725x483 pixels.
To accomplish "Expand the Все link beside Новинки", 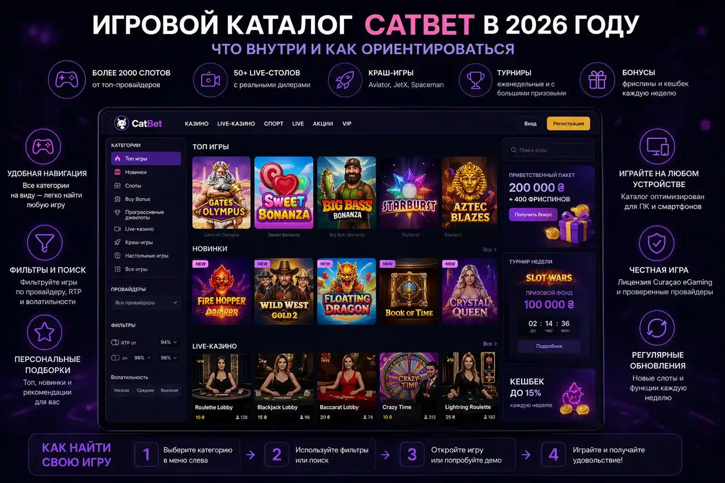I will [x=490, y=250].
